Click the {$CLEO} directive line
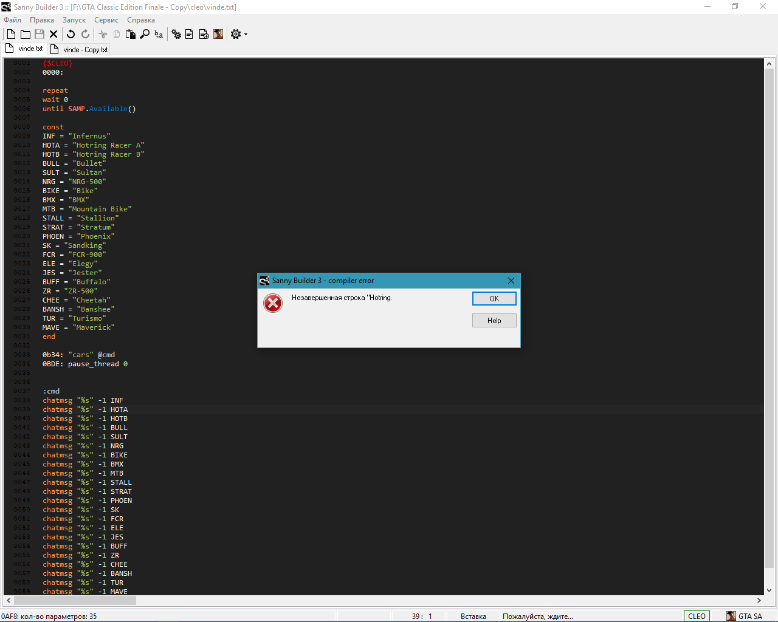The height and width of the screenshot is (622, 778). coord(57,63)
